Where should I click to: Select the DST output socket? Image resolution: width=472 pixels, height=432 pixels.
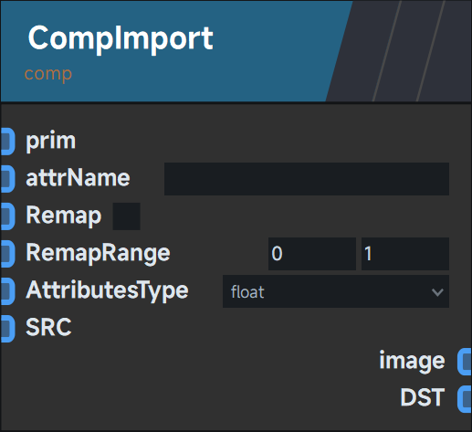point(465,399)
